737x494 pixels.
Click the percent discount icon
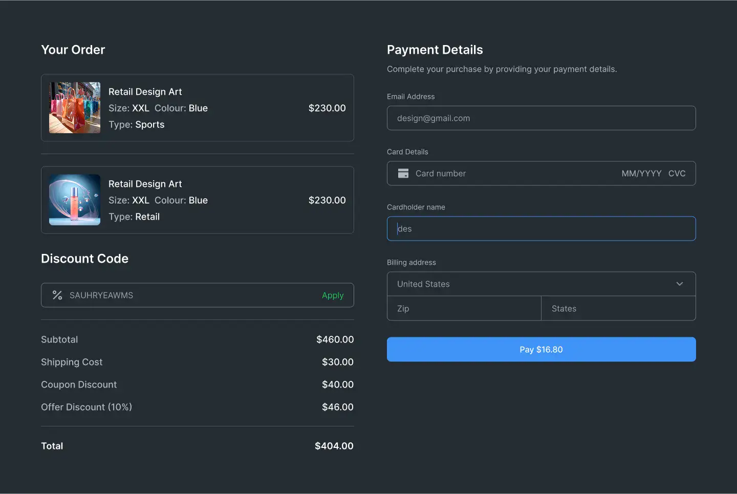[57, 295]
